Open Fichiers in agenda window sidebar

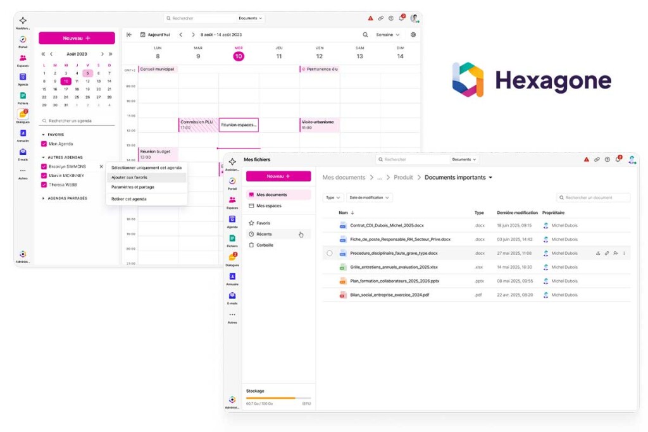click(x=23, y=96)
